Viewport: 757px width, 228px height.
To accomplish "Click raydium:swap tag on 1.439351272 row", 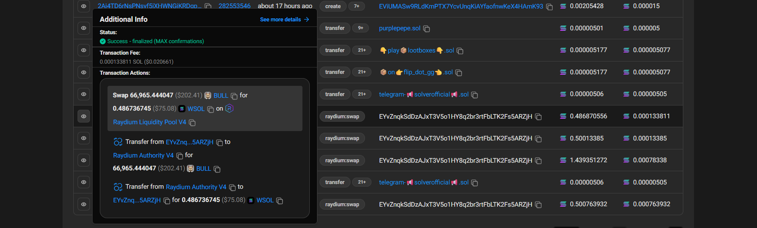I will click(x=342, y=161).
